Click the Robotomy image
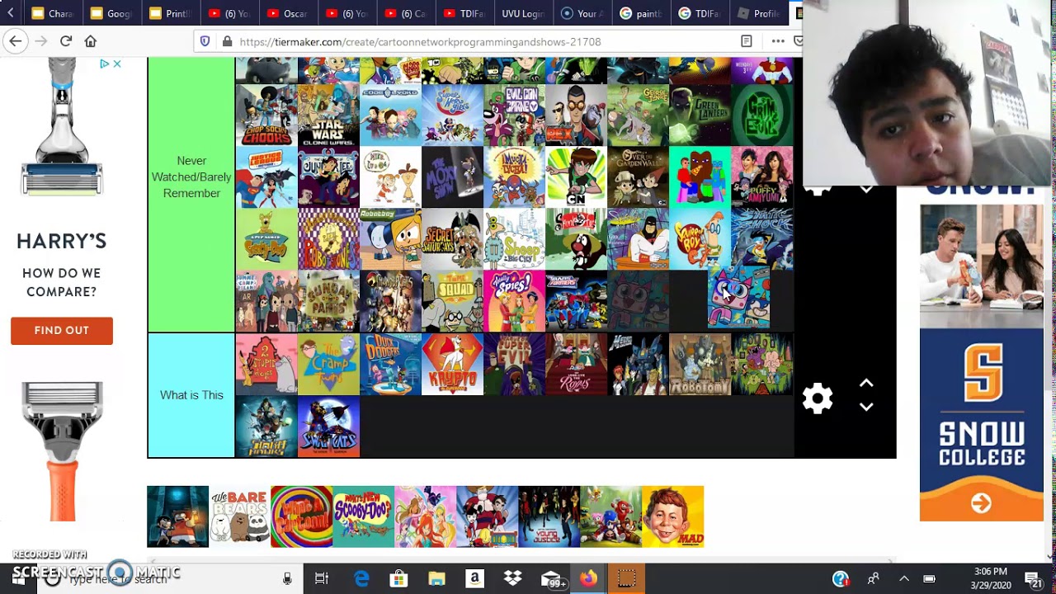 click(700, 364)
